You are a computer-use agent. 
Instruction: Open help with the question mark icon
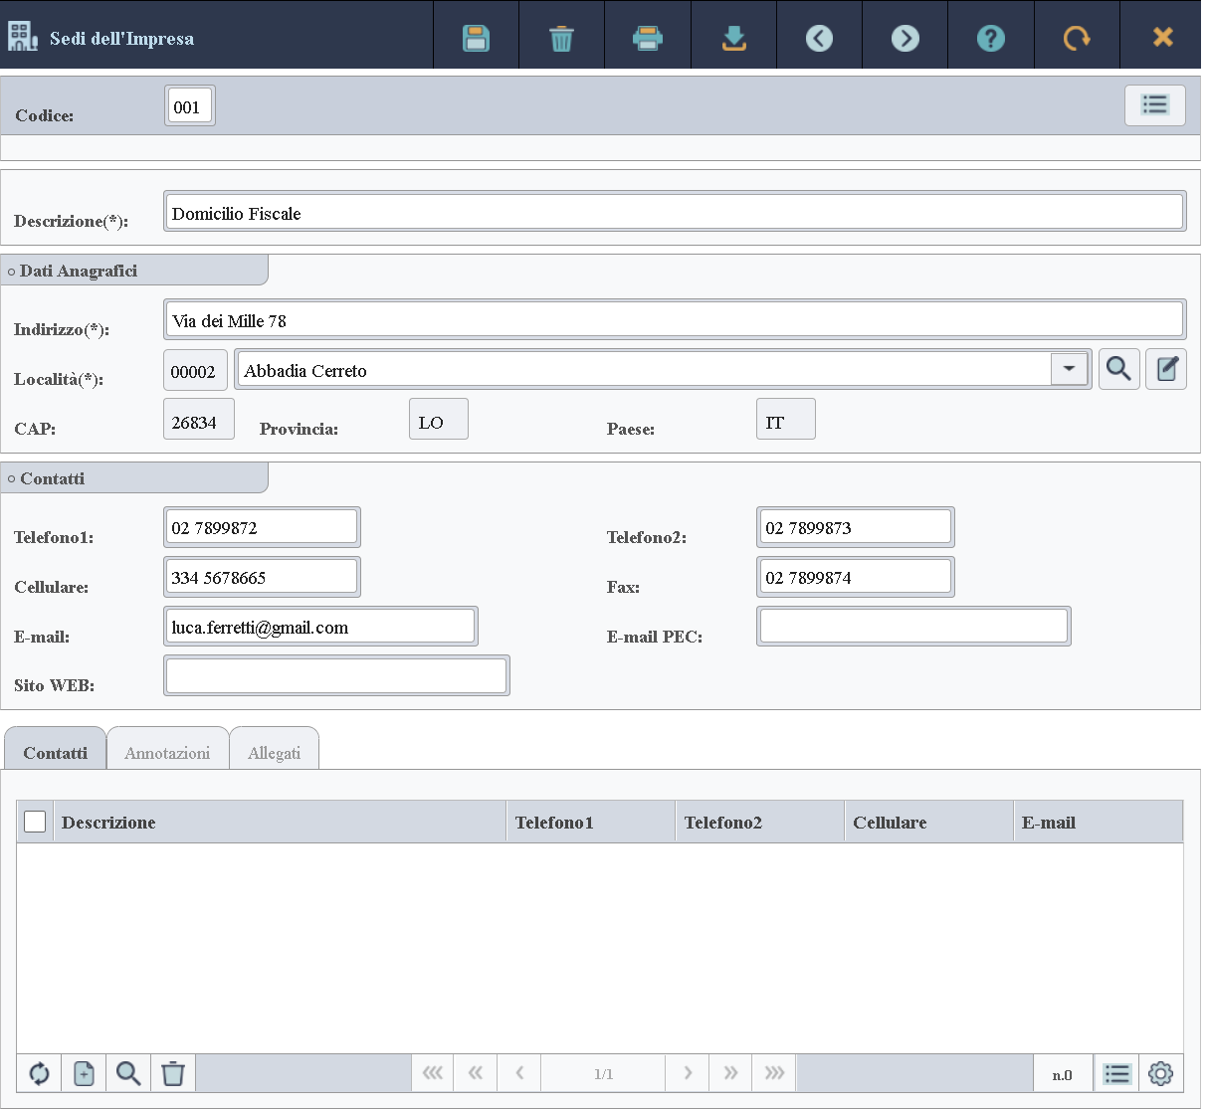click(x=991, y=38)
